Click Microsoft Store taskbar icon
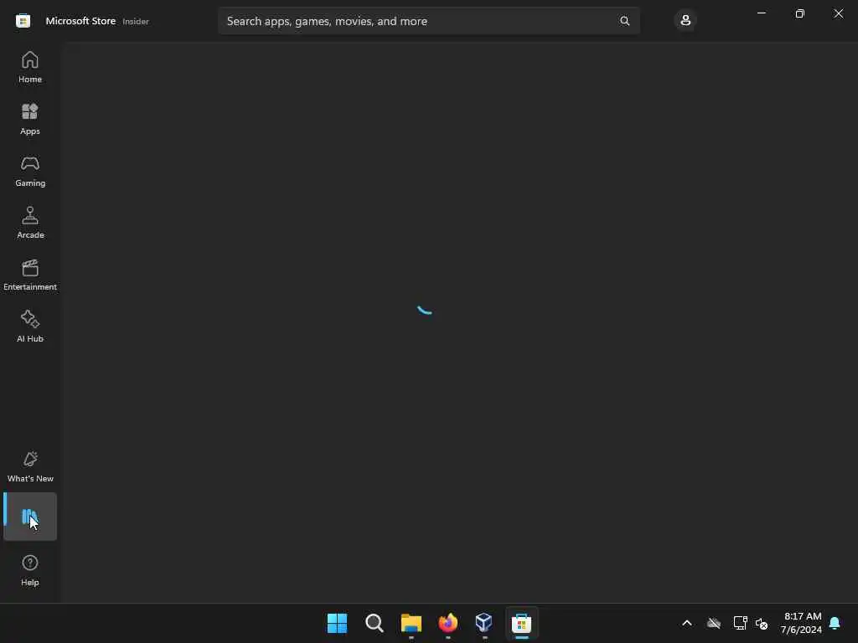The image size is (858, 643). (x=521, y=623)
